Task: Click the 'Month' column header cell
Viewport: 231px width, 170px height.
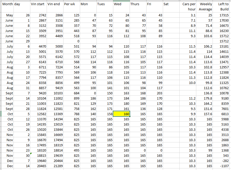Action: coord(7,4)
